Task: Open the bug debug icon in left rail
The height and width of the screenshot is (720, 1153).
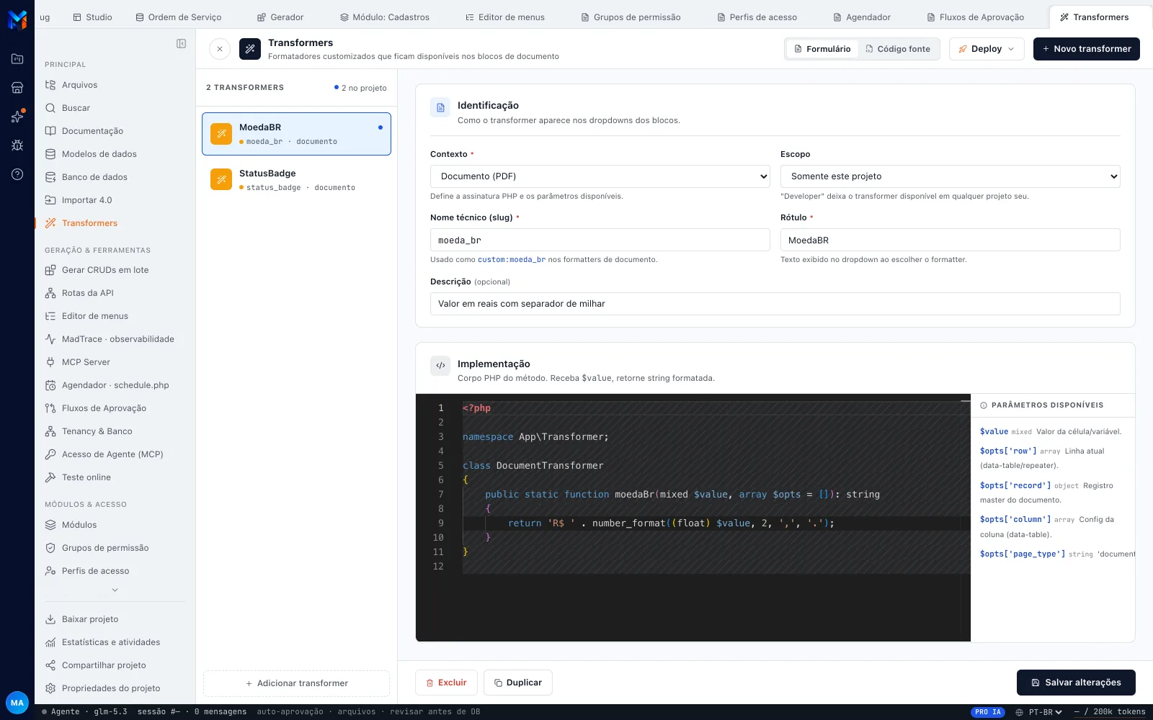Action: pyautogui.click(x=17, y=145)
